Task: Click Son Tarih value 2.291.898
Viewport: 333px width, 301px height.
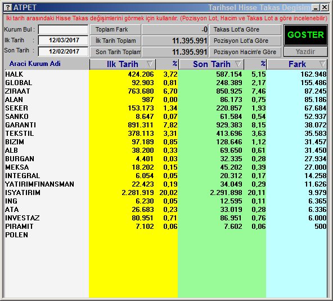Action: pos(226,193)
